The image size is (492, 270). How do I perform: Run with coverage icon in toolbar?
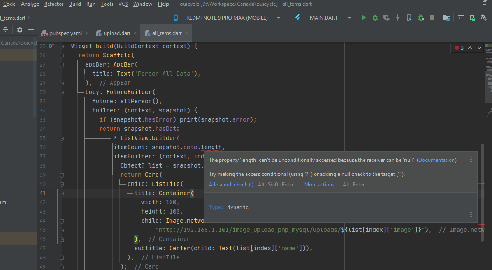387,18
